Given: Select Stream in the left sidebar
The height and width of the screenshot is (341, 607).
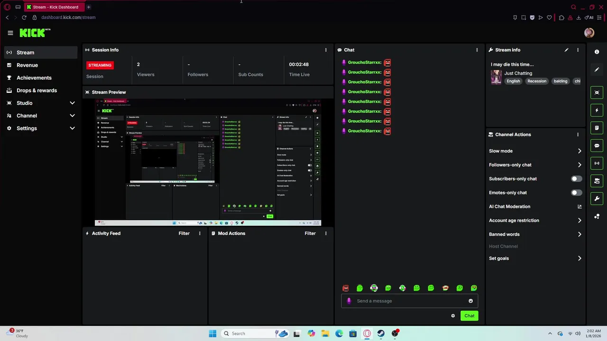Looking at the screenshot, I should 40,53.
